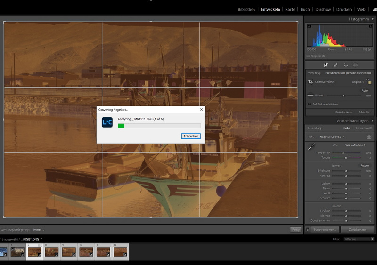Enable 'Auf Bild beschränken' checkbox
This screenshot has height=265, width=377.
(309, 104)
